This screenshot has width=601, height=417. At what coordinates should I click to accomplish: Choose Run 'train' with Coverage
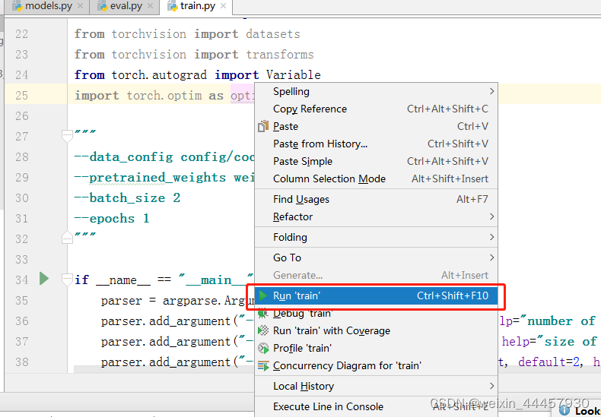click(x=376, y=330)
